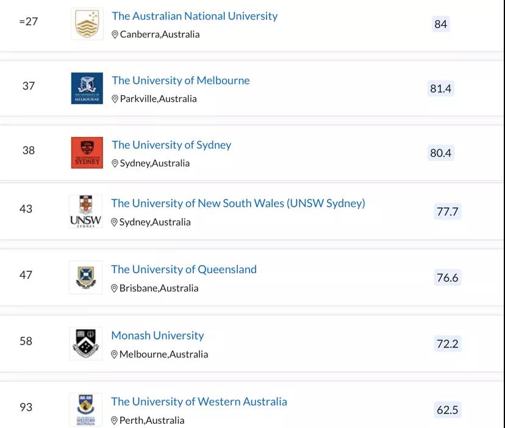Click the location pin beside Canberra, Australia
Screen dimensions: 505x428
point(115,35)
